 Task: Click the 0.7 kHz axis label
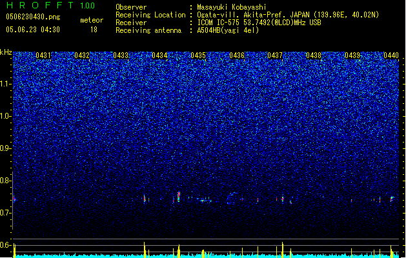6,213
